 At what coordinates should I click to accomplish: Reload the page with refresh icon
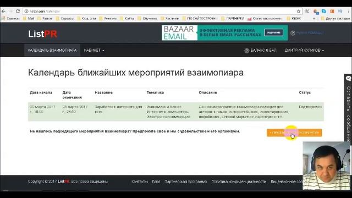pyautogui.click(x=18, y=11)
